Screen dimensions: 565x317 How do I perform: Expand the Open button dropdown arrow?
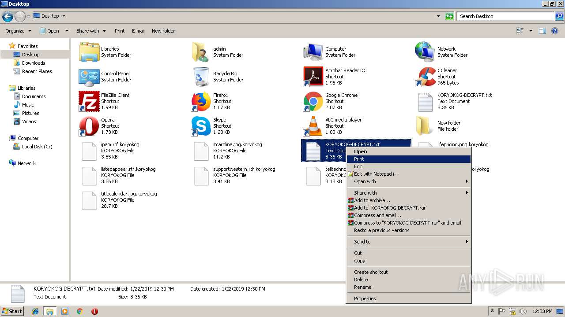point(67,31)
